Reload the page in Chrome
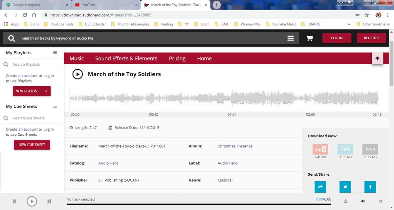Image resolution: width=394 pixels, height=210 pixels. pyautogui.click(x=25, y=15)
